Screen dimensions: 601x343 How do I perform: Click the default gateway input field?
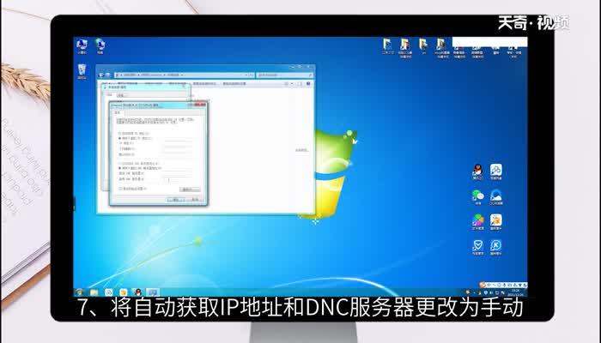178,154
